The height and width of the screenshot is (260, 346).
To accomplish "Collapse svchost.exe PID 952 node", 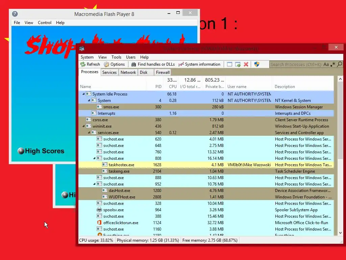I will click(95, 184).
